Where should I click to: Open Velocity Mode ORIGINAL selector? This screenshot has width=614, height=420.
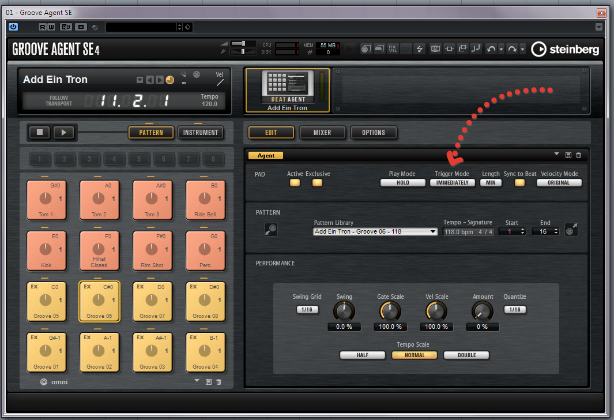point(559,182)
